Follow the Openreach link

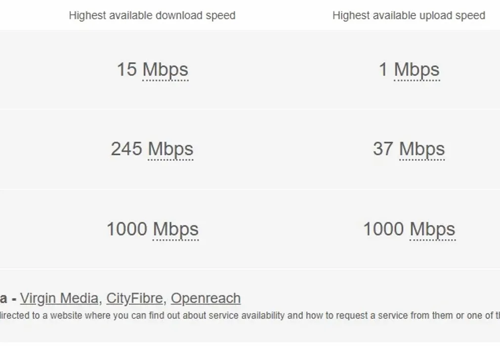point(206,299)
